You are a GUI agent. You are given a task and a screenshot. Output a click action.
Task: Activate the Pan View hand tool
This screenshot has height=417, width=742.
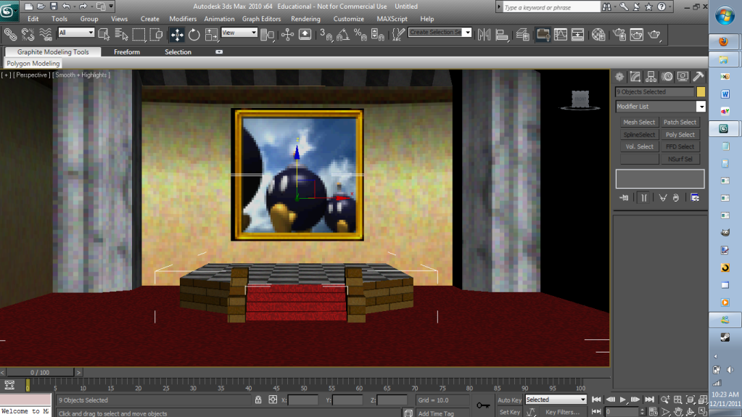point(678,412)
